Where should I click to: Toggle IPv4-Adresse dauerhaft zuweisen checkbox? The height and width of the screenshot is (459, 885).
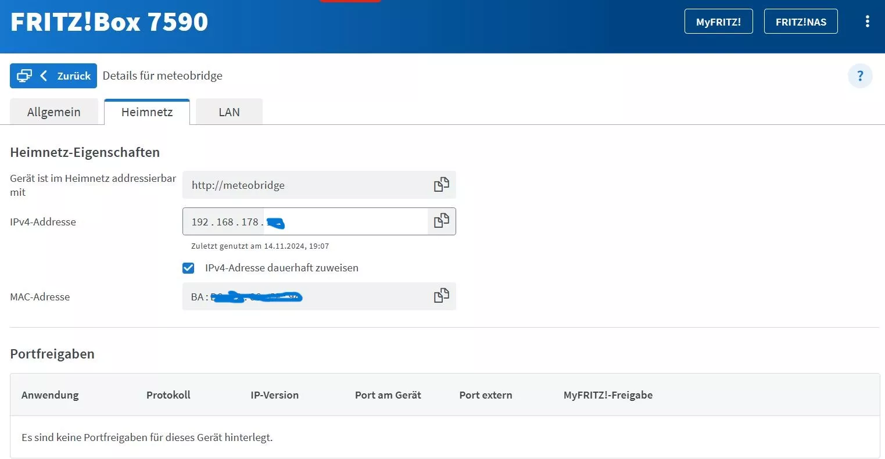[188, 268]
